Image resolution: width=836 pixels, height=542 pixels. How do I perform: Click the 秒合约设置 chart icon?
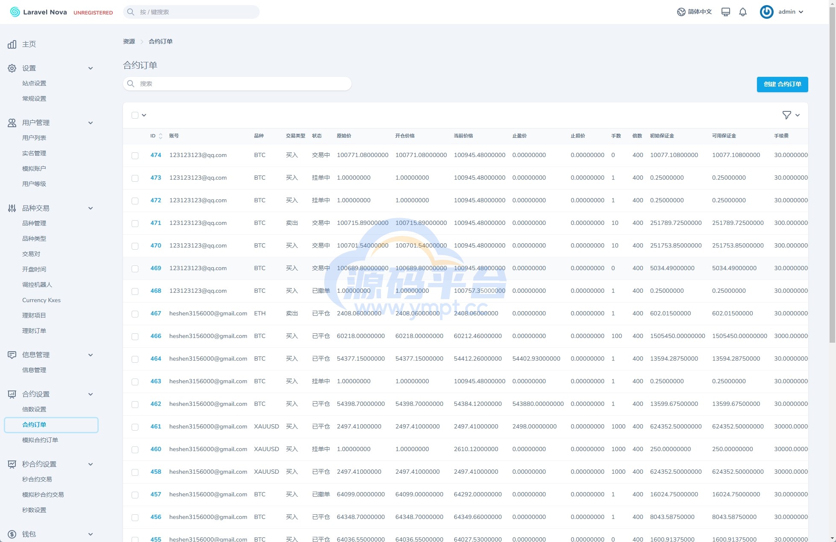[12, 464]
